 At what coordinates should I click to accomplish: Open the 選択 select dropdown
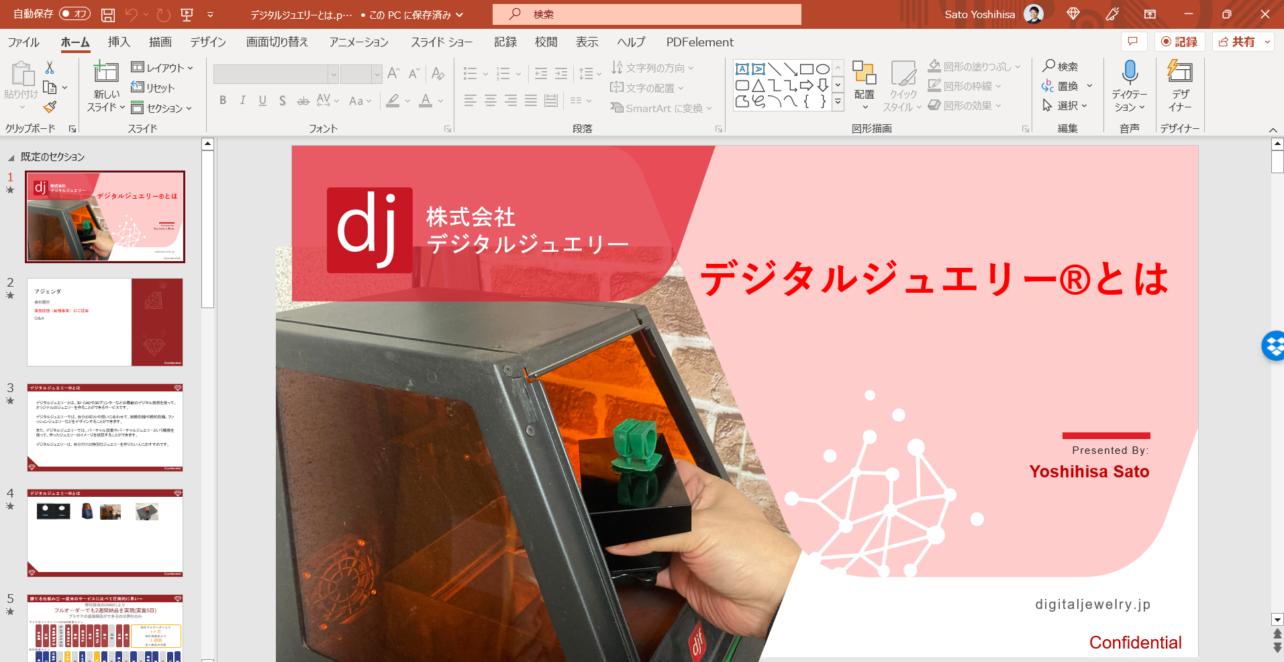coord(1065,105)
